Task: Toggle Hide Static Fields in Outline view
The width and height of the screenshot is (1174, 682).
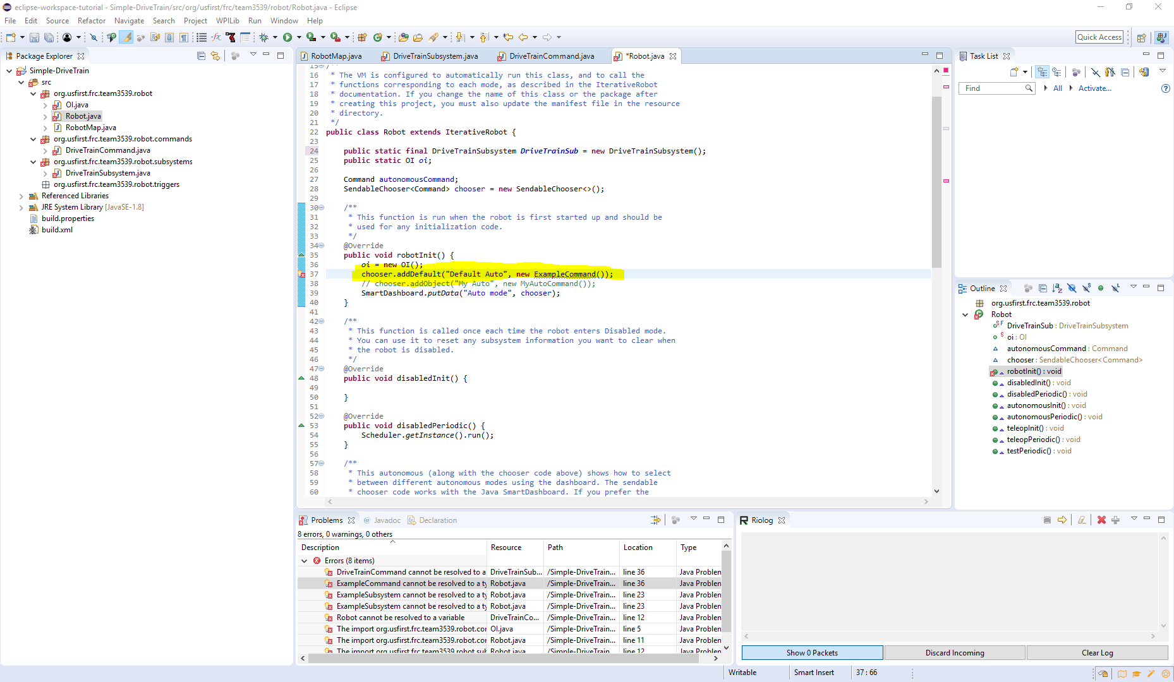Action: 1087,287
